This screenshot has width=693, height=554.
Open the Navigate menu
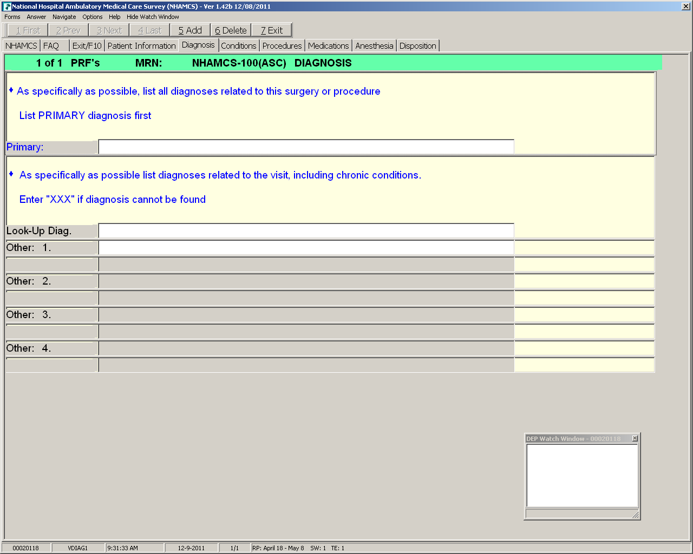pos(64,17)
